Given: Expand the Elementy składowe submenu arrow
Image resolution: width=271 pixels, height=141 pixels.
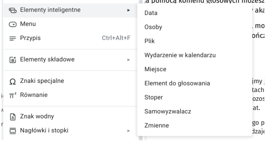Looking at the screenshot, I should [128, 60].
